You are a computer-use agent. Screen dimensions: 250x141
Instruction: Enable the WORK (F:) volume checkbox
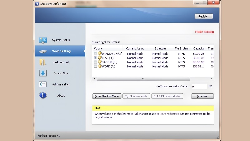[95, 66]
